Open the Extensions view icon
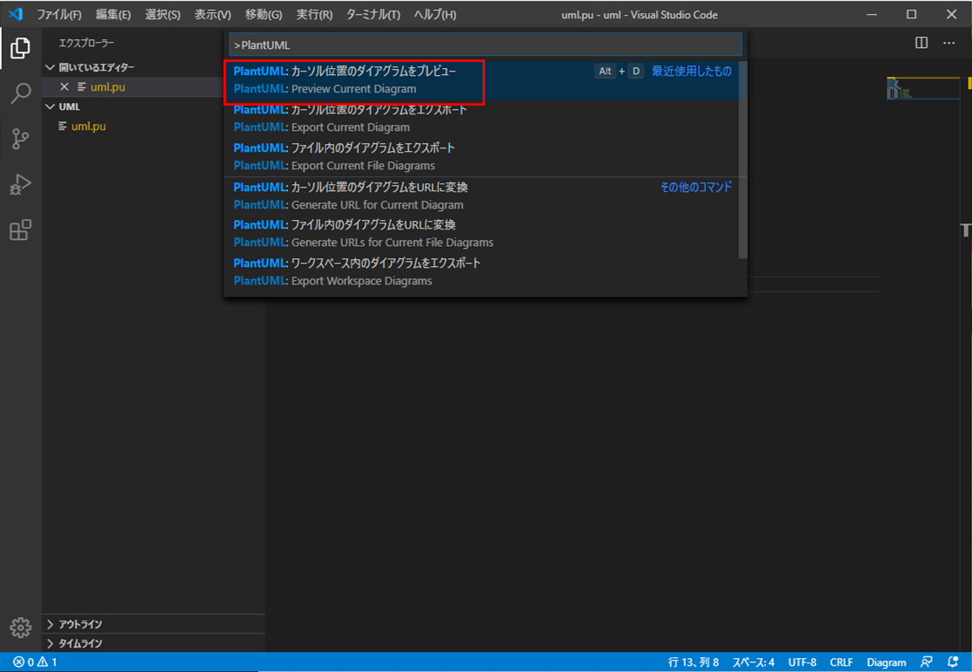 click(x=20, y=230)
